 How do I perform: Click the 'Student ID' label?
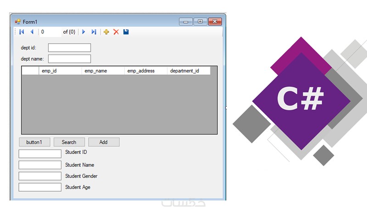point(76,152)
